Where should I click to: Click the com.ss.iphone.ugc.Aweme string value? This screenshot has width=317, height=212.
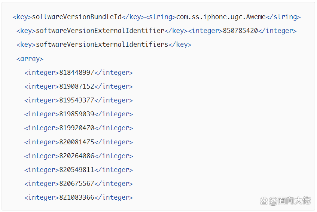pyautogui.click(x=221, y=17)
